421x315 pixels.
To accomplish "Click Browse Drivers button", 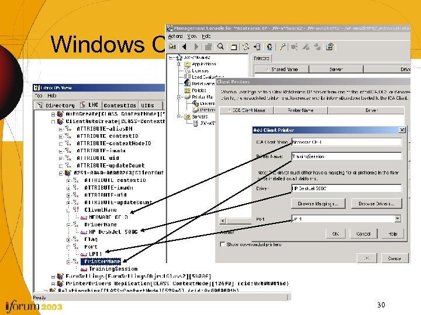I will coord(377,204).
